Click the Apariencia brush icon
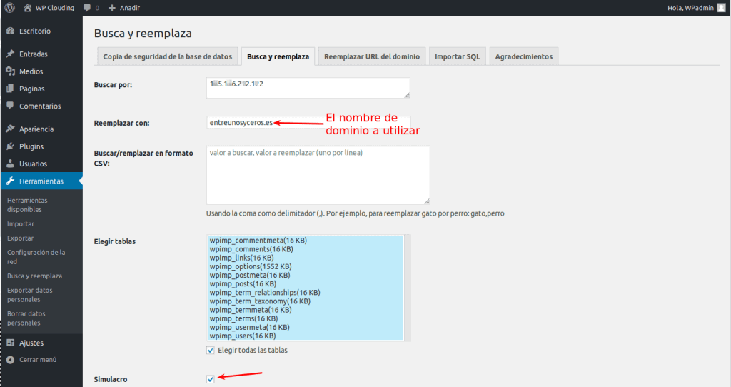 10,129
